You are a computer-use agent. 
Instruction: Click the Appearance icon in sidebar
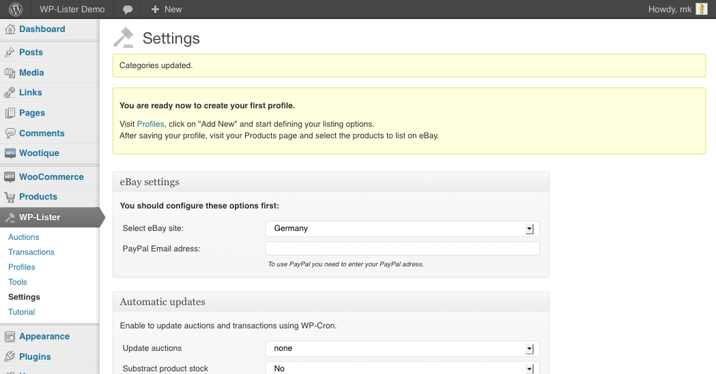[10, 337]
